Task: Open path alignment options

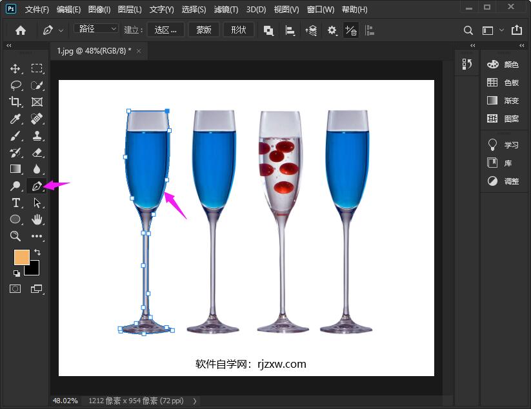Action: pos(290,31)
